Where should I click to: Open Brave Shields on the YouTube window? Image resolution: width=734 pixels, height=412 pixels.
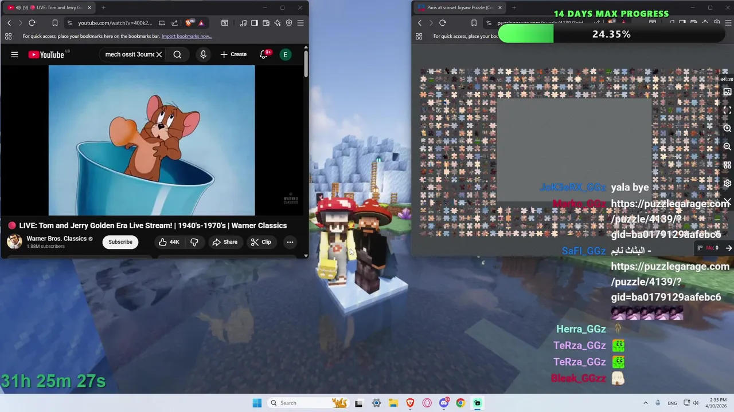(189, 23)
